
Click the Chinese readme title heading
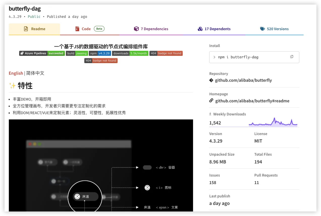tap(101, 47)
